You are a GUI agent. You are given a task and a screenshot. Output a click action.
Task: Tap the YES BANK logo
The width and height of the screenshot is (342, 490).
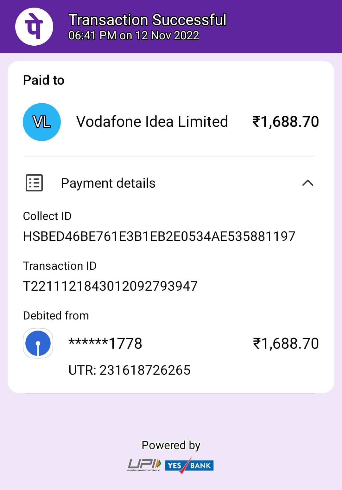click(x=189, y=465)
